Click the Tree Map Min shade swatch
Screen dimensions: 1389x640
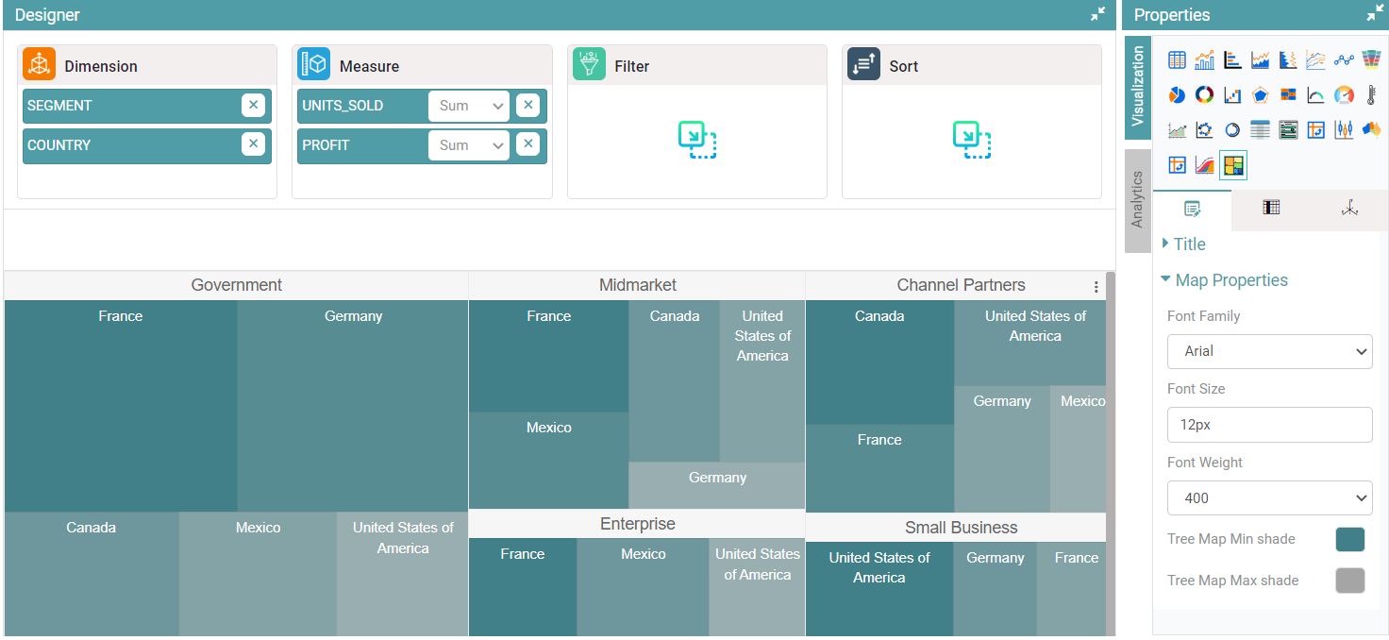(x=1349, y=539)
